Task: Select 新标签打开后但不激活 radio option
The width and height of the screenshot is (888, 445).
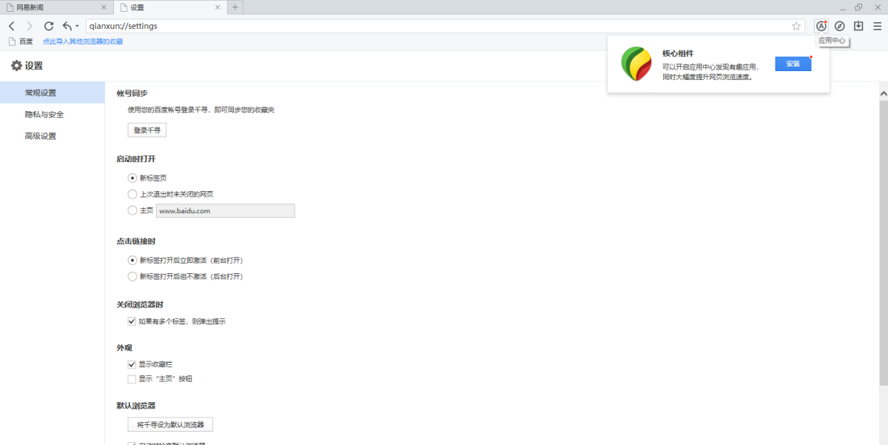Action: pos(132,277)
